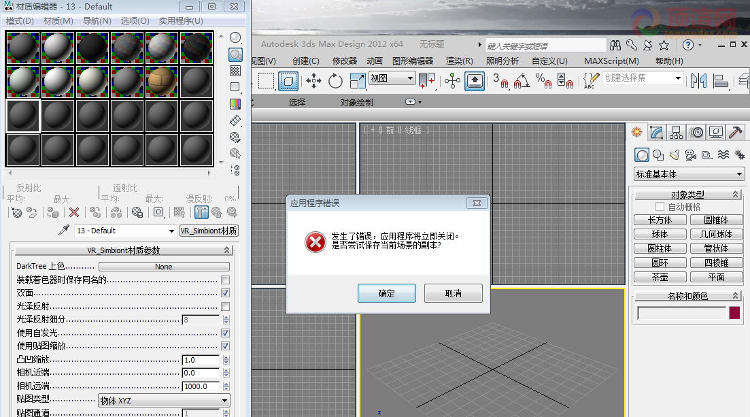Open the Modify tab in the command panel
This screenshot has width=750, height=417.
point(657,132)
